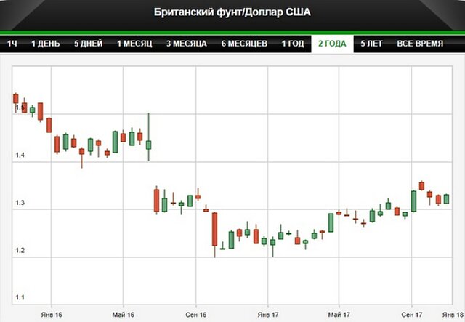Click the active 2 ГОДА tab
Viewport: 465px width, 322px height.
[332, 44]
